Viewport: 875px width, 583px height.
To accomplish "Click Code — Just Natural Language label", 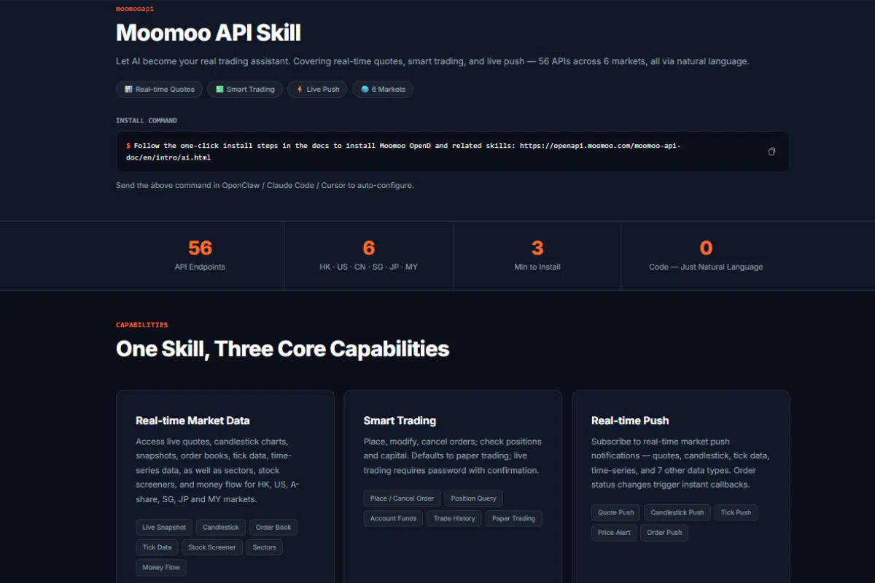I will [706, 267].
